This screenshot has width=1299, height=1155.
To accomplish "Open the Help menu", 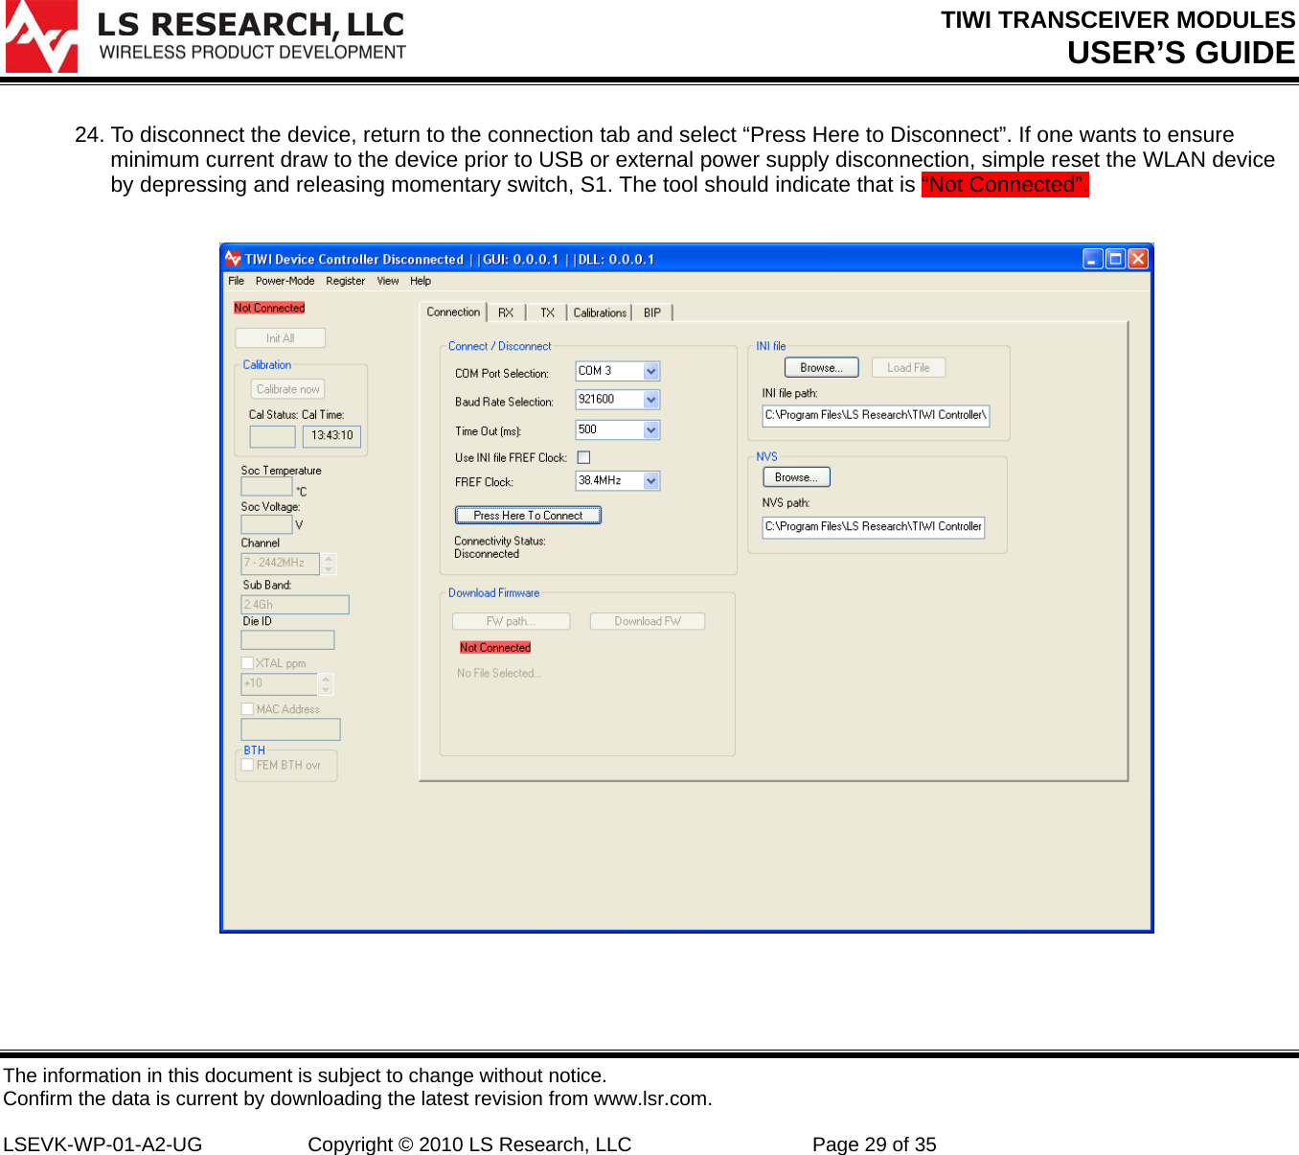I will coord(421,281).
